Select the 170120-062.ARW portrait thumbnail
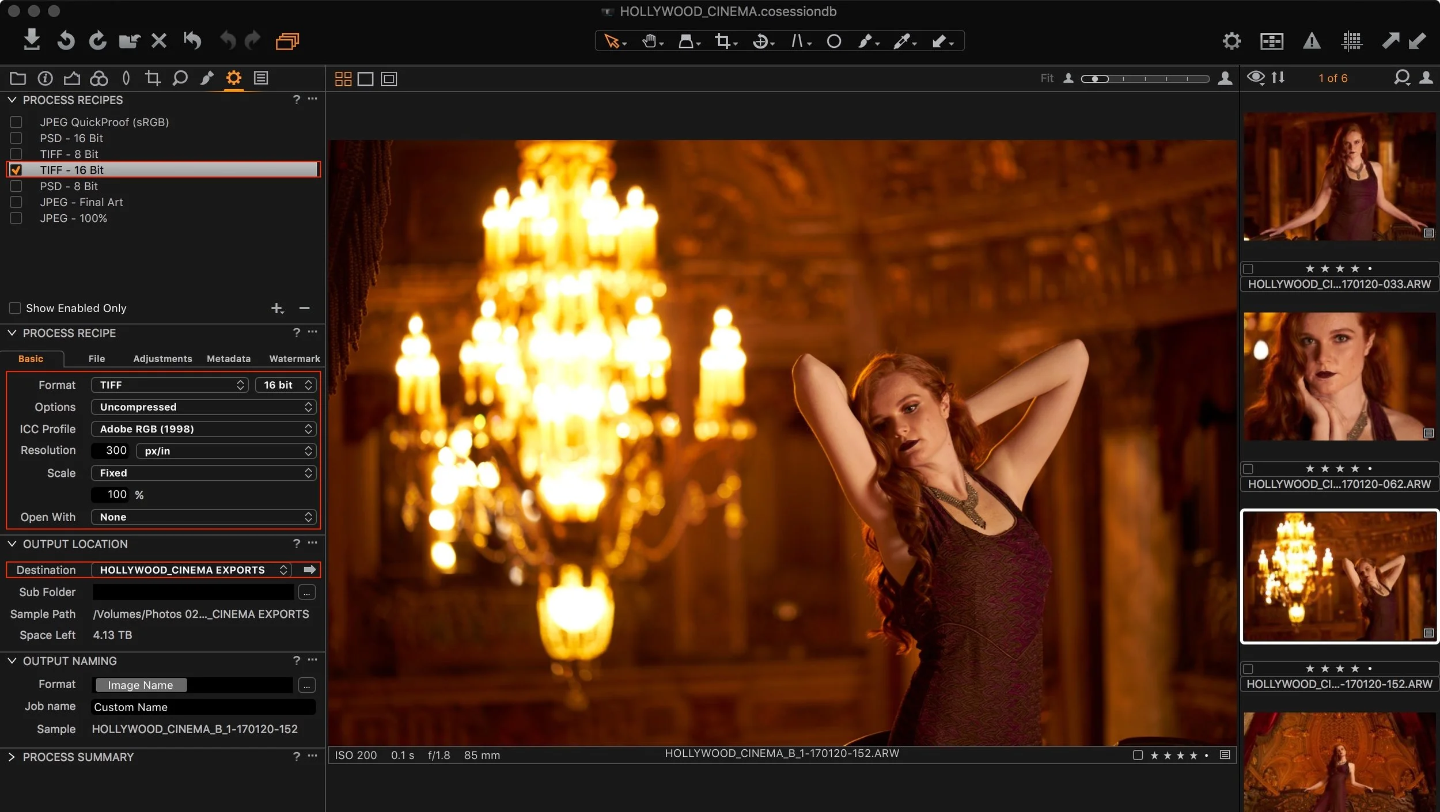This screenshot has width=1440, height=812. click(x=1339, y=377)
